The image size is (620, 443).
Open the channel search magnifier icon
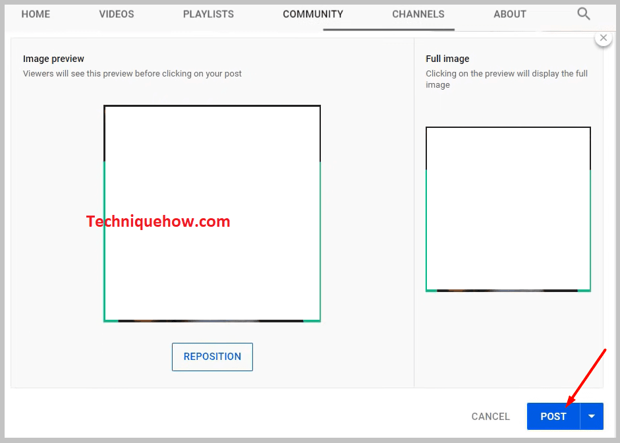pyautogui.click(x=584, y=14)
